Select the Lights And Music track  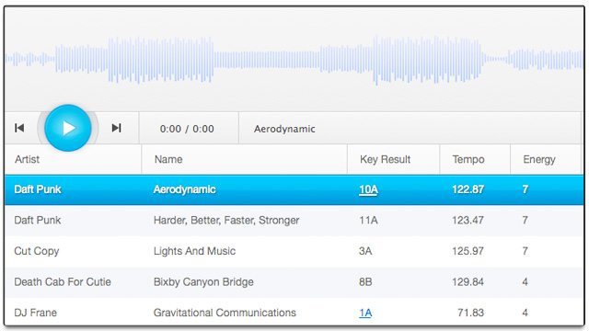194,251
